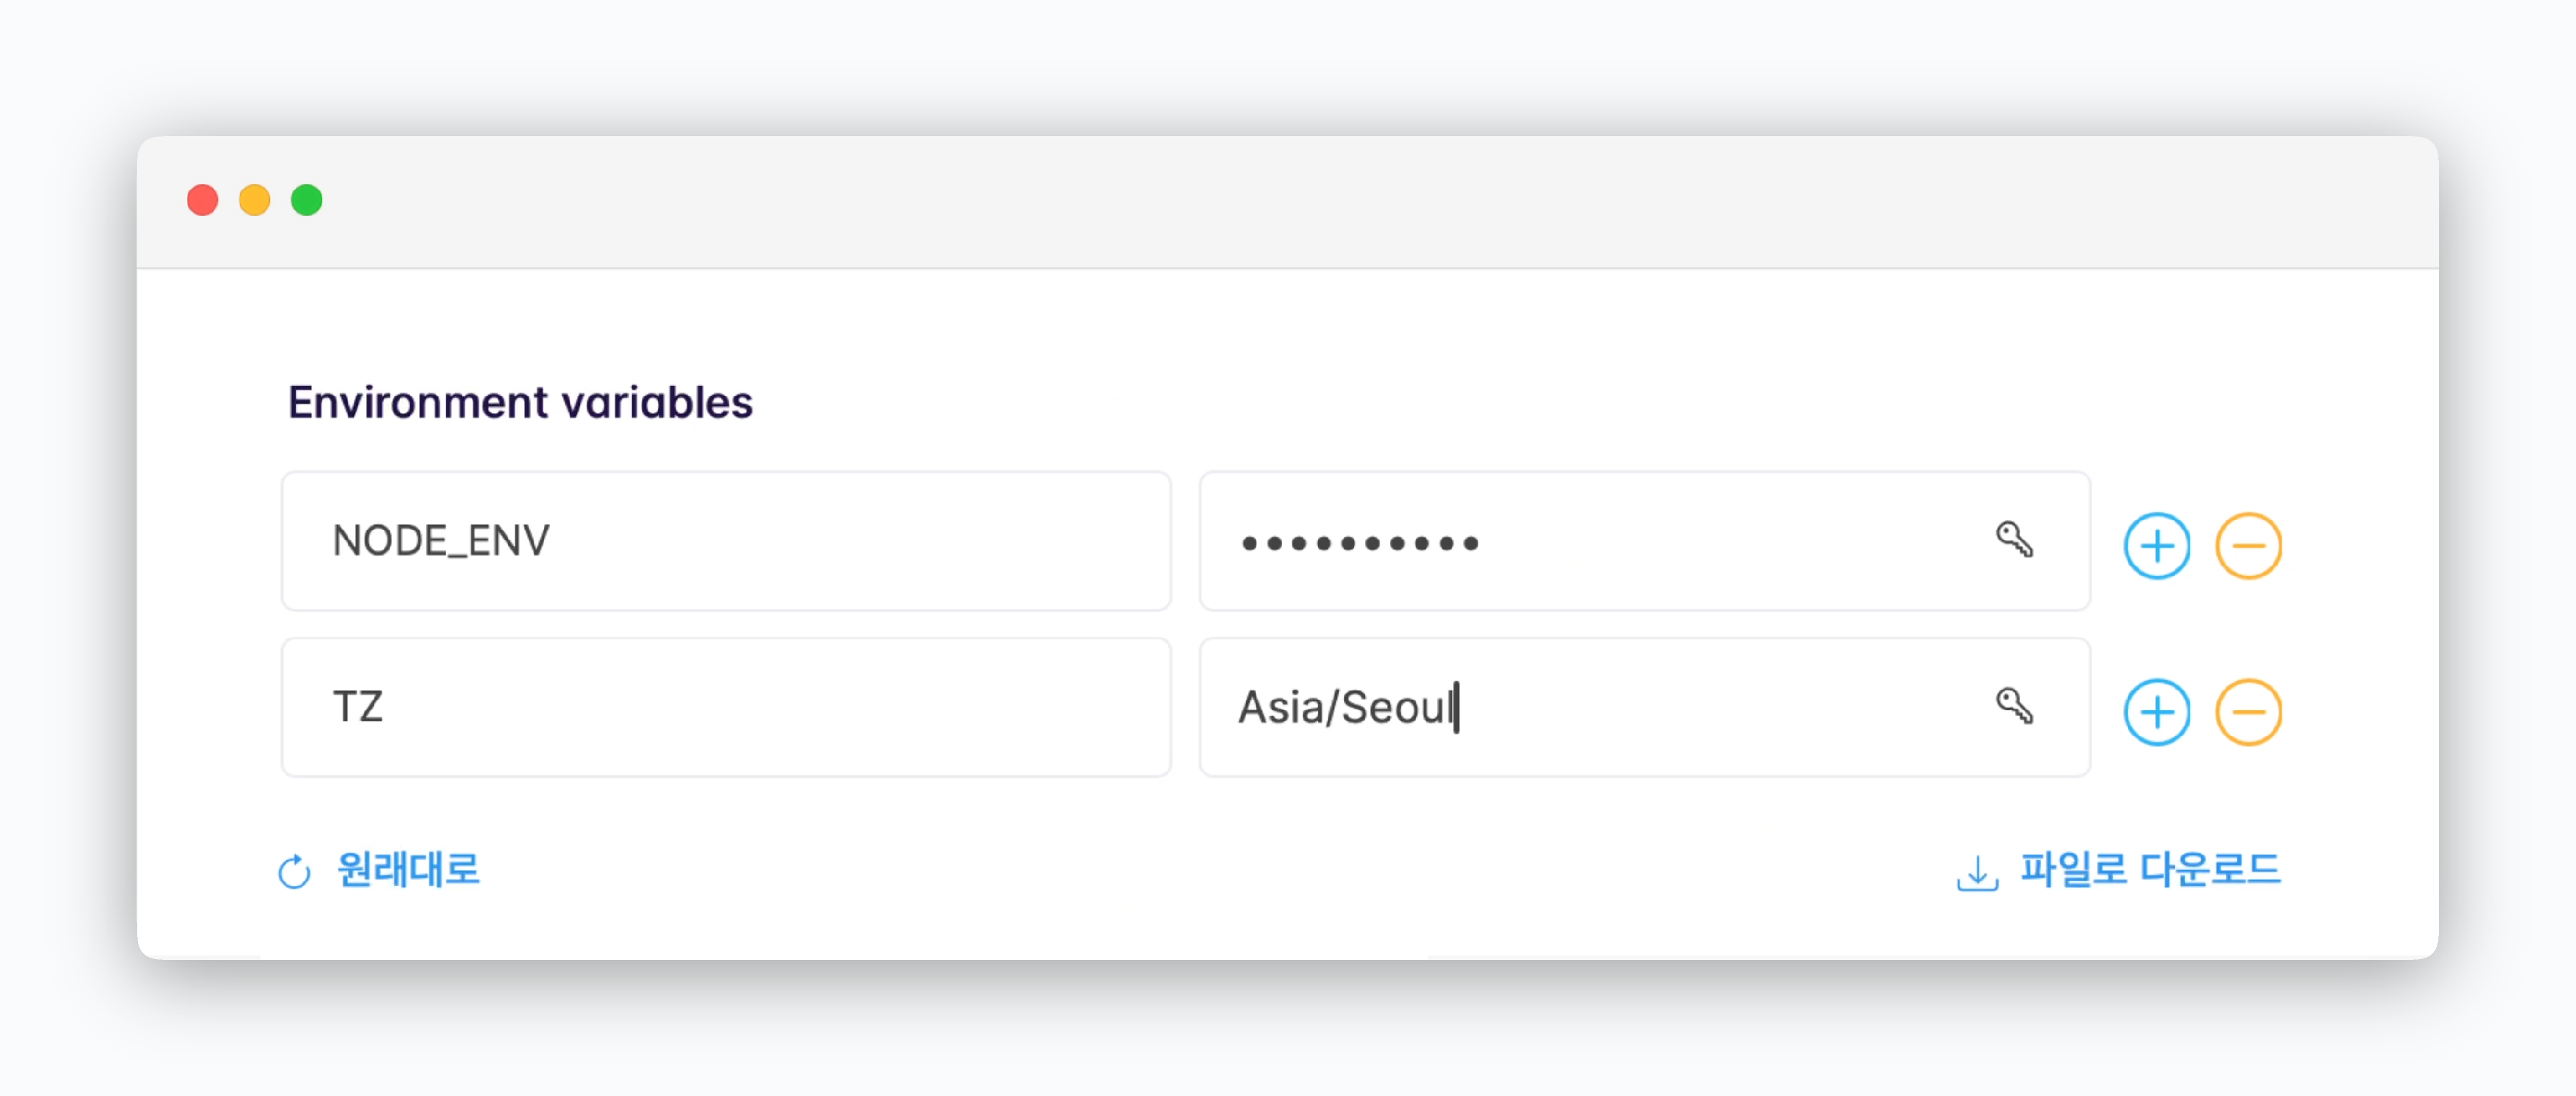Viewport: 2576px width, 1096px height.
Task: Minimize the window with the yellow button
Action: [x=255, y=200]
